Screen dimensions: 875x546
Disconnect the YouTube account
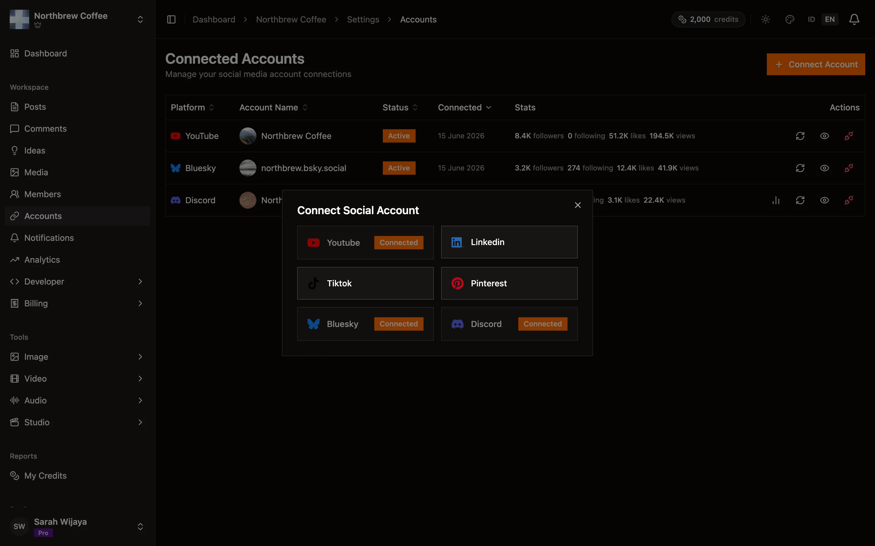tap(849, 136)
